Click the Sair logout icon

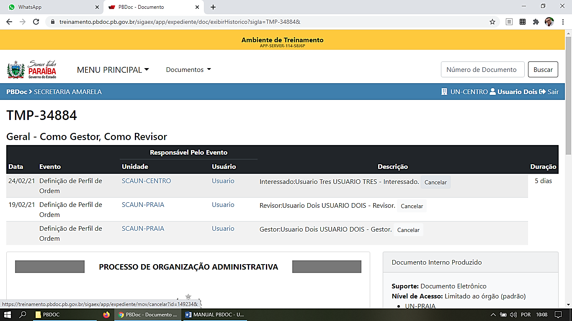(x=542, y=92)
